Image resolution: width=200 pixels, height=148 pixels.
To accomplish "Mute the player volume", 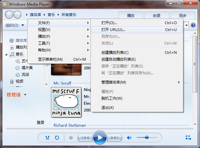I will click(x=129, y=137).
